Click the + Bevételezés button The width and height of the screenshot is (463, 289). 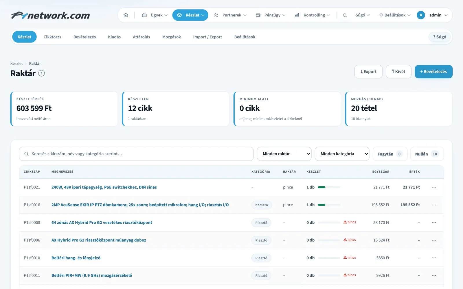tap(433, 72)
